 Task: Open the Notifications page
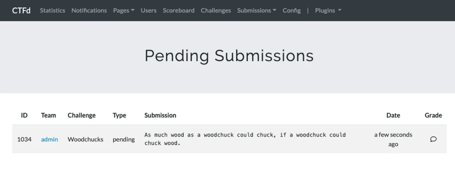(89, 10)
